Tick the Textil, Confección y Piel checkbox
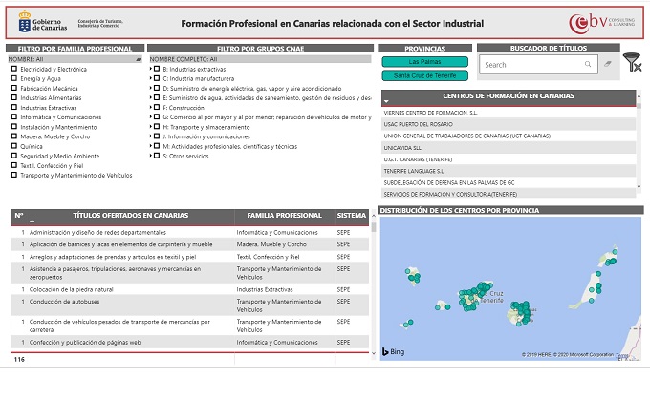The height and width of the screenshot is (420, 650). coord(14,165)
